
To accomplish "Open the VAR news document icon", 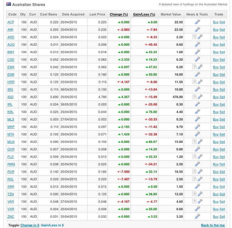I will pyautogui.click(x=194, y=201).
